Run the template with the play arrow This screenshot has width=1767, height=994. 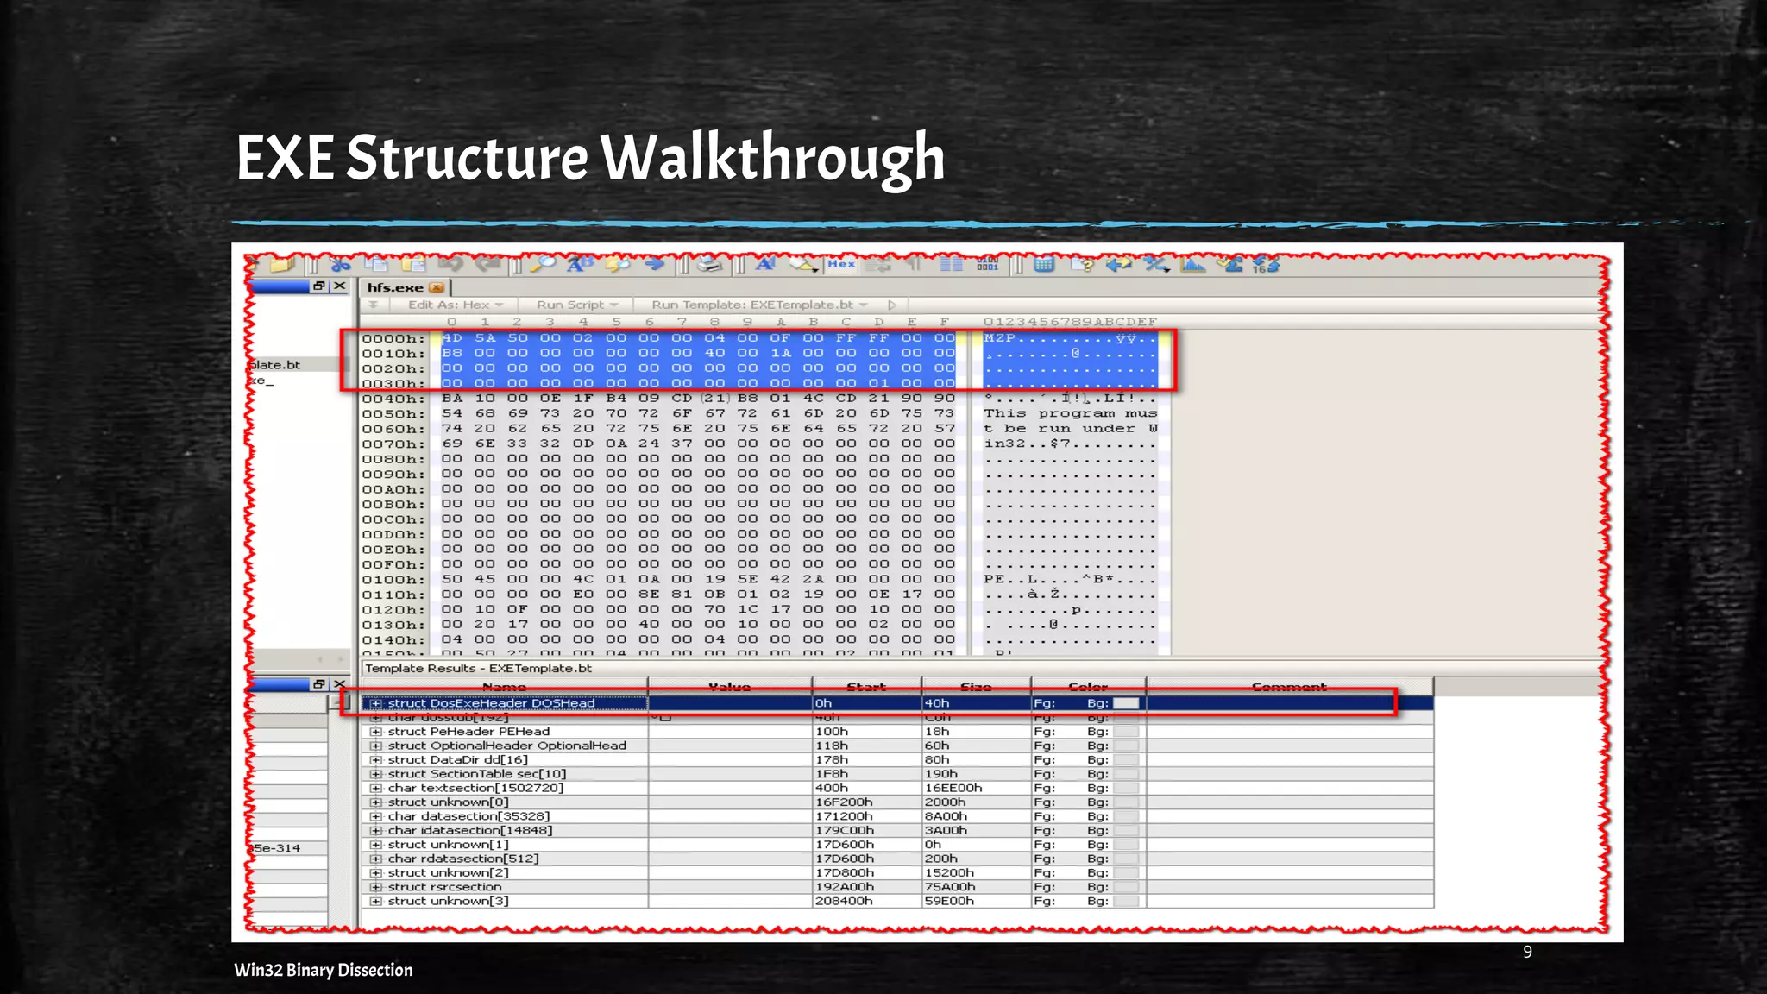click(x=892, y=305)
